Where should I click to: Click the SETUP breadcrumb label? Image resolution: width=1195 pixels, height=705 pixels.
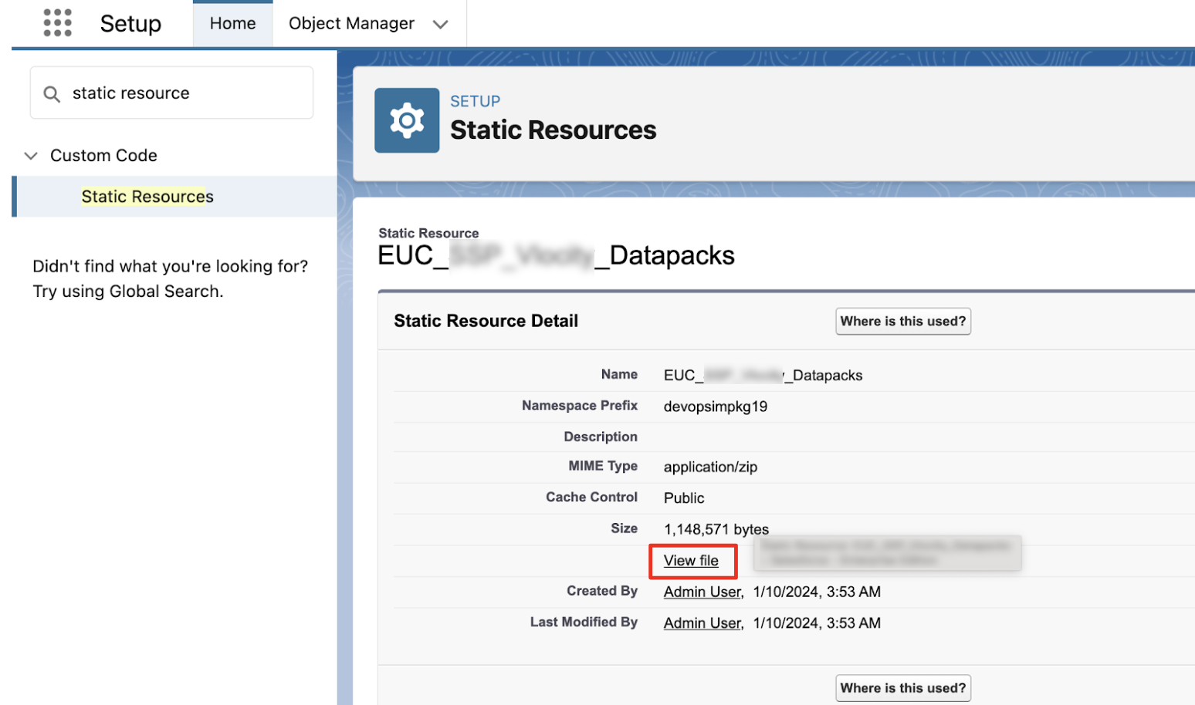475,101
